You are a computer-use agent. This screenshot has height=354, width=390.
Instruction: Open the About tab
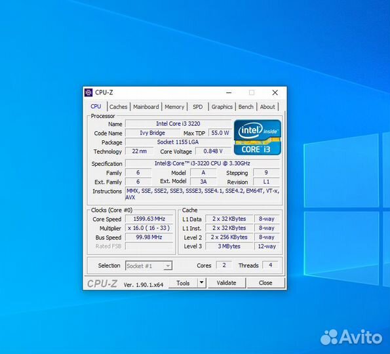click(x=267, y=107)
